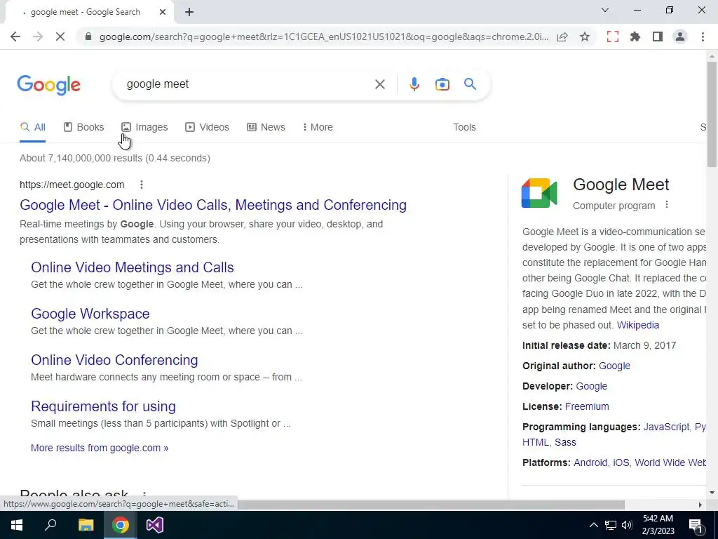Bookmark this page with the star icon
The height and width of the screenshot is (539, 718).
(x=585, y=36)
